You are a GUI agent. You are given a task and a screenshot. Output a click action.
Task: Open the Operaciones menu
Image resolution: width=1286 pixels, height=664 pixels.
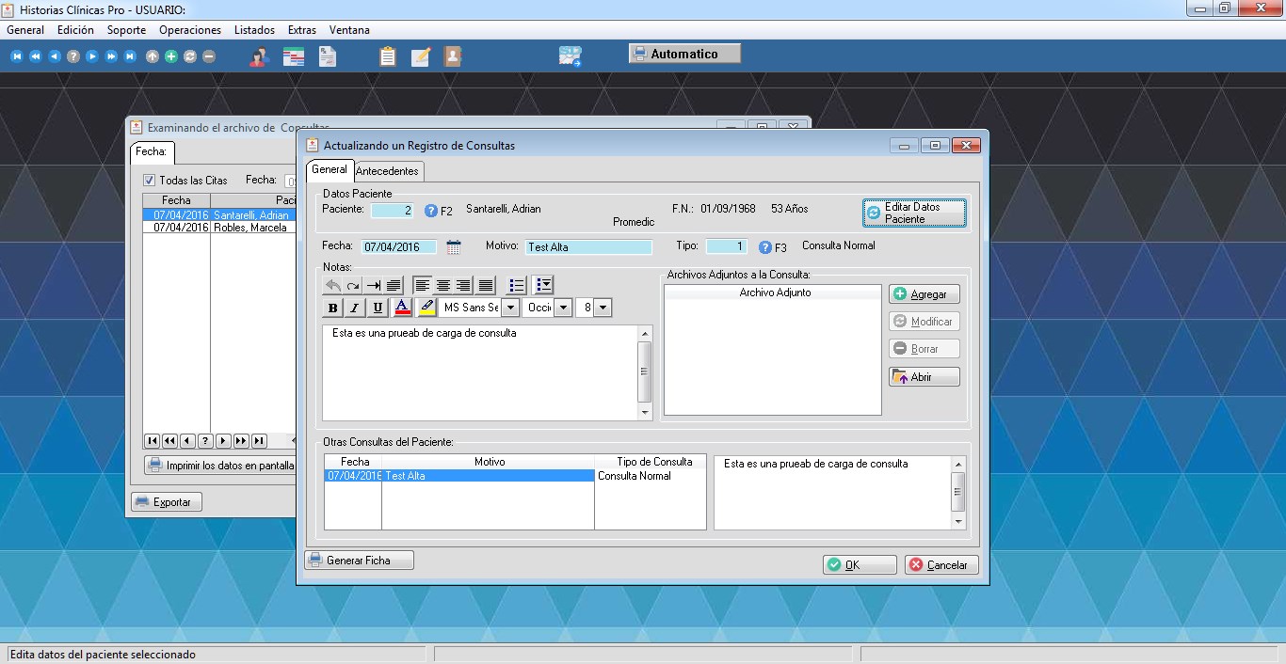(x=190, y=30)
